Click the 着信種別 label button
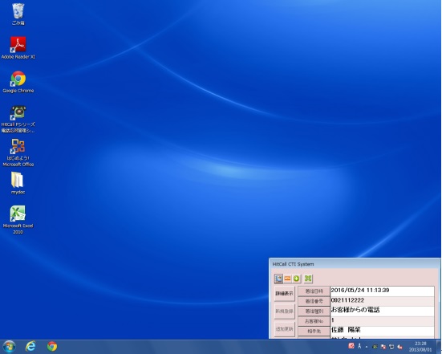442x354 pixels. coord(314,311)
